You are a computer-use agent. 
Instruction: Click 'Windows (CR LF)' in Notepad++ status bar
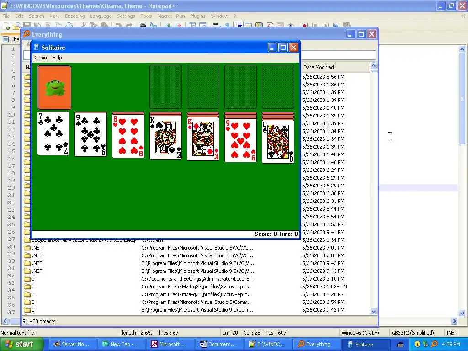(360, 333)
